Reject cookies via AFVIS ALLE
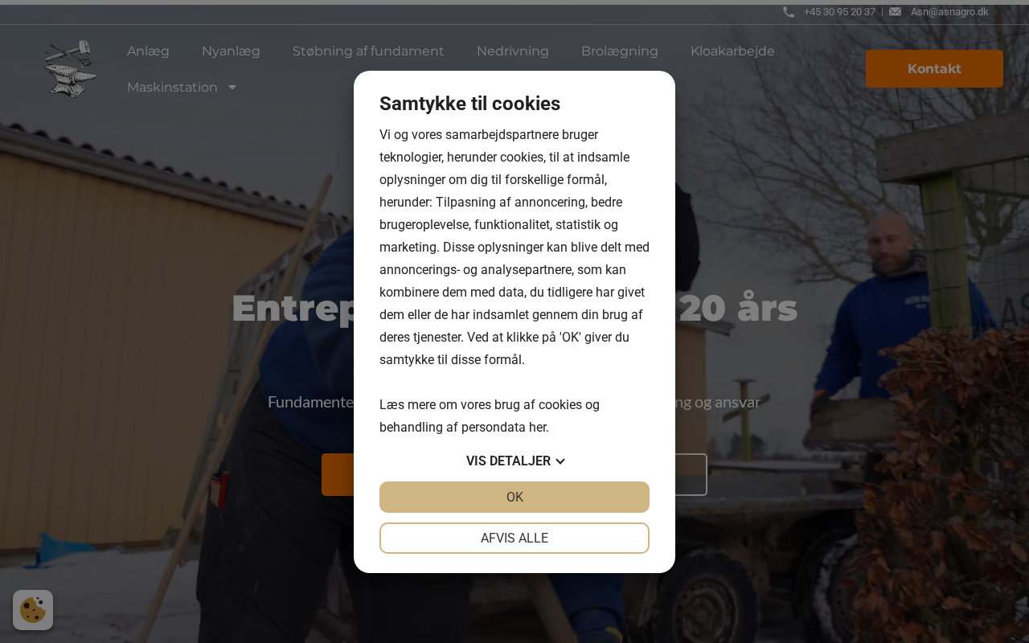Viewport: 1029px width, 643px height. click(514, 539)
